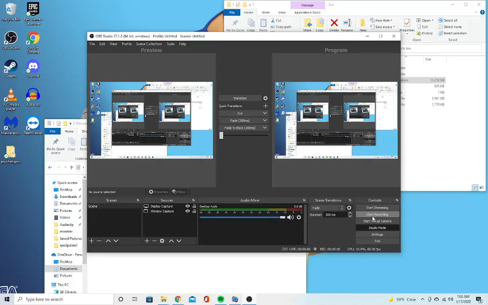The width and height of the screenshot is (488, 305).
Task: Open OBS File menu
Action: [x=92, y=44]
